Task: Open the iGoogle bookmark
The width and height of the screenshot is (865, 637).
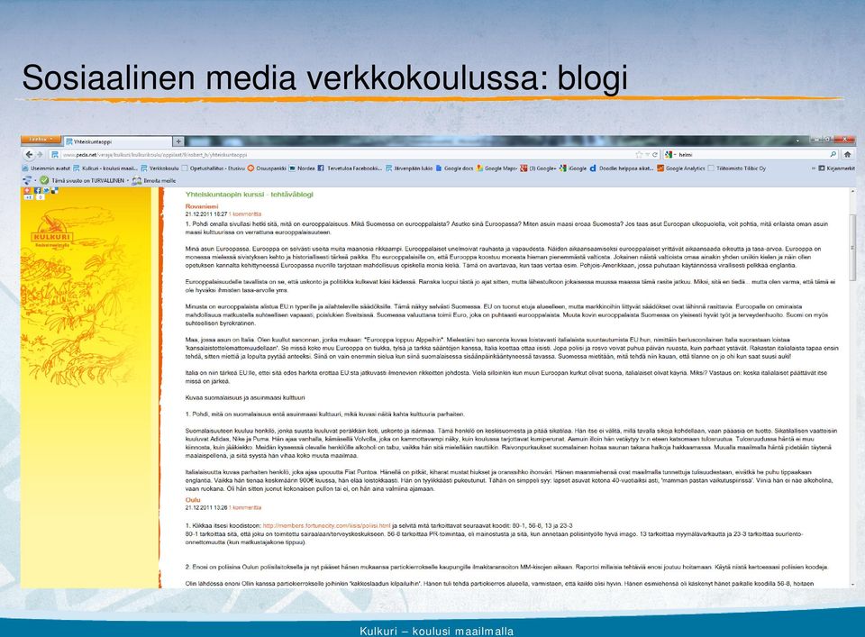Action: [573, 168]
